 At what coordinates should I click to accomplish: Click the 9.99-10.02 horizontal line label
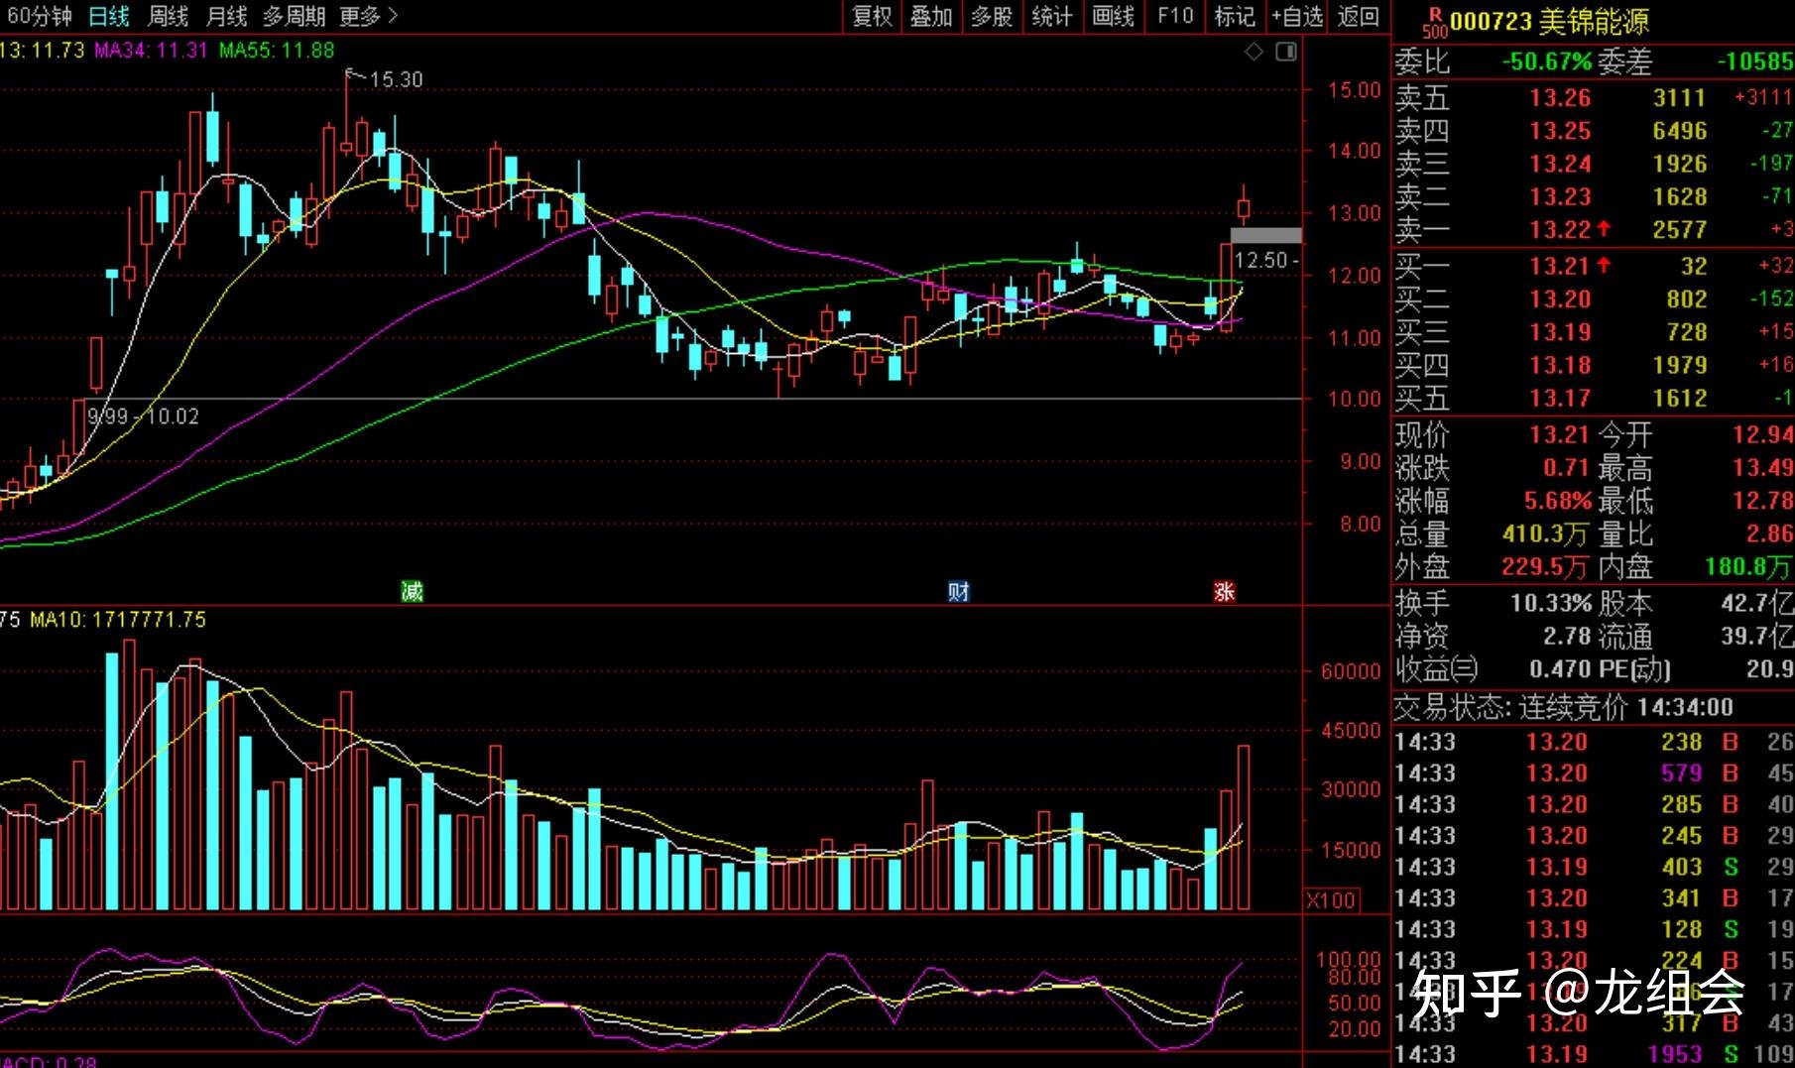point(143,416)
